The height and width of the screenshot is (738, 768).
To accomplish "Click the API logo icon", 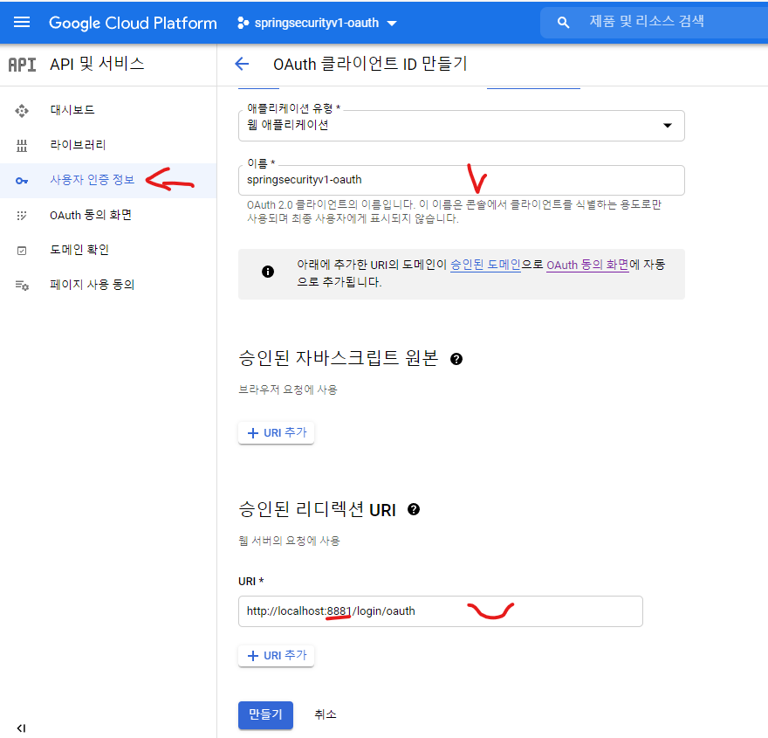I will pyautogui.click(x=22, y=65).
